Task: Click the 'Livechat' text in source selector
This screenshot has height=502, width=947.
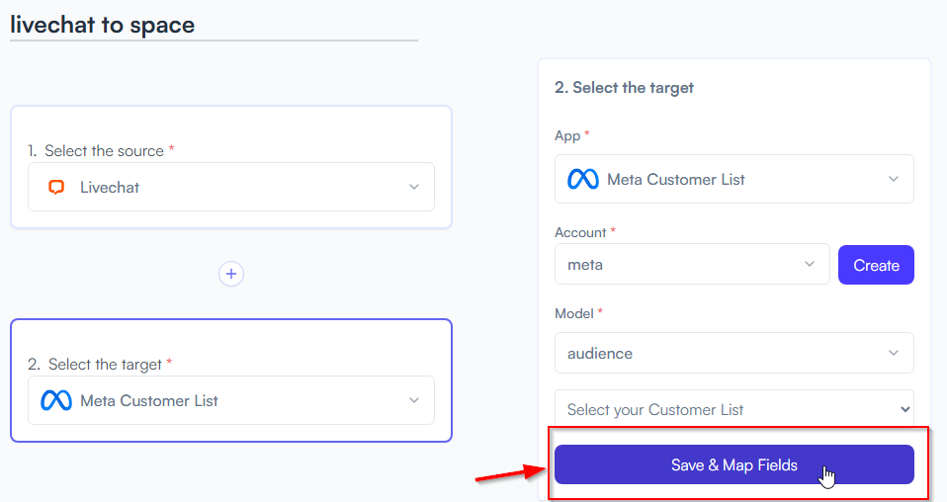Action: pos(110,188)
